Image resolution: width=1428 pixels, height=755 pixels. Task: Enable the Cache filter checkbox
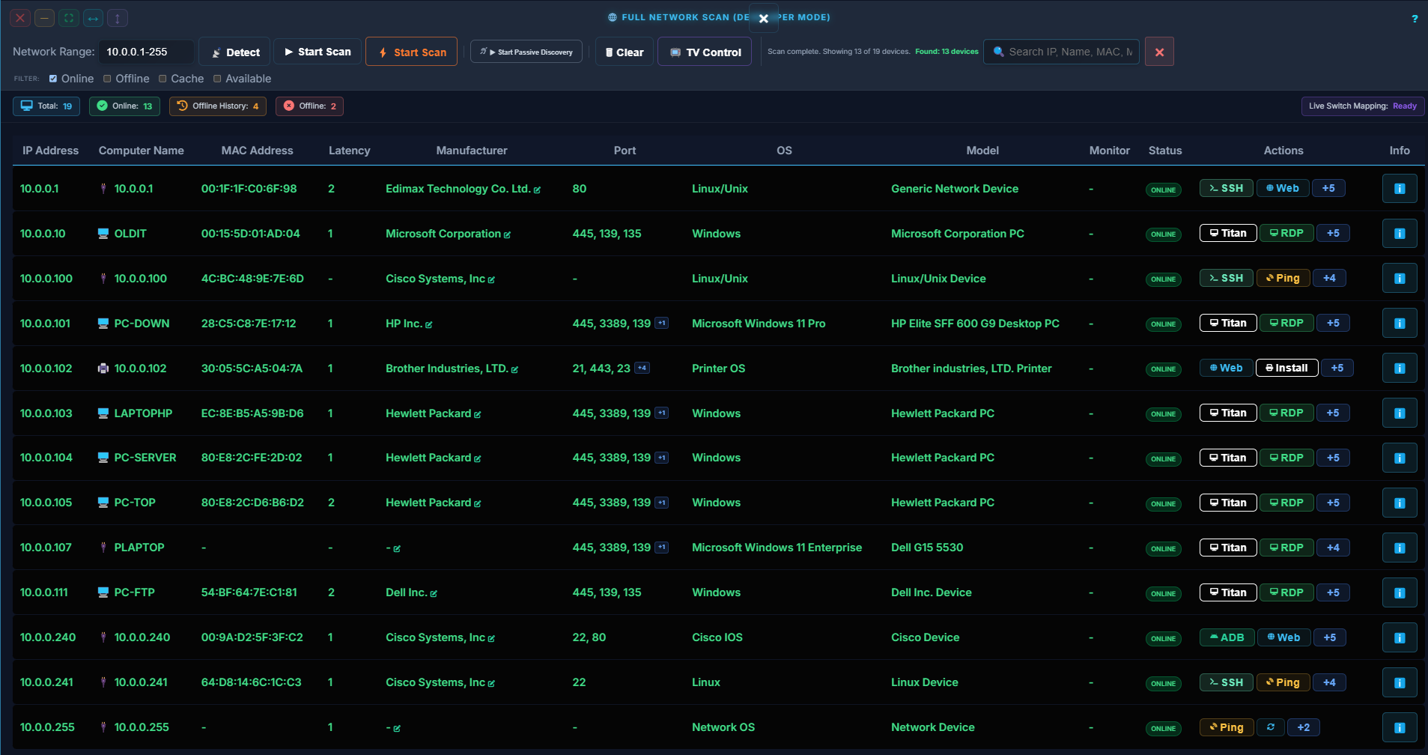pos(162,79)
